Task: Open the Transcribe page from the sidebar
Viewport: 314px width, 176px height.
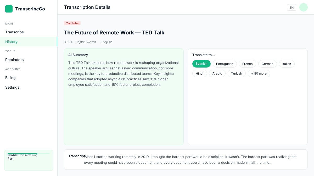Action: click(x=14, y=32)
